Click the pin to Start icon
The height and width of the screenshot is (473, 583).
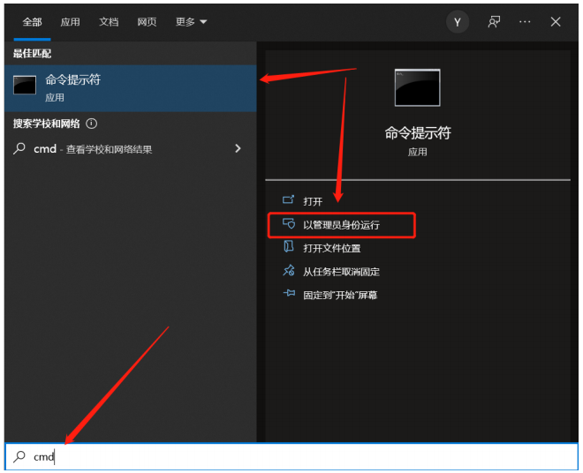(x=289, y=293)
